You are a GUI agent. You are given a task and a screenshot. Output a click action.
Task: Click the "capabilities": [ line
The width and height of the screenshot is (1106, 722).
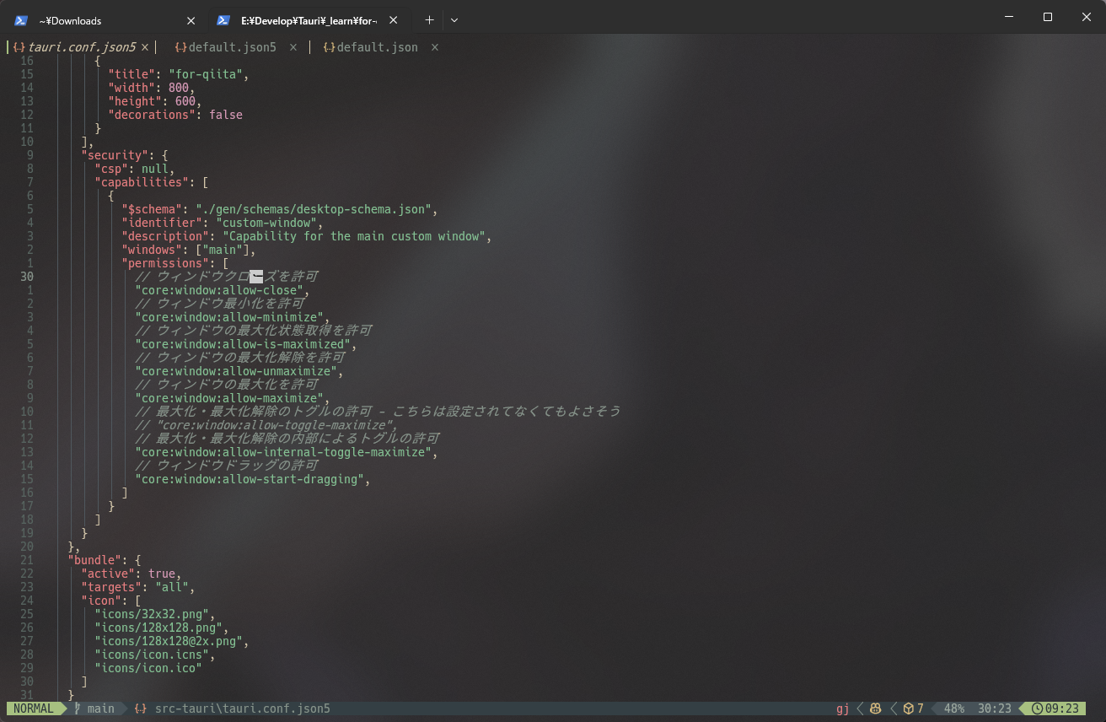(152, 182)
